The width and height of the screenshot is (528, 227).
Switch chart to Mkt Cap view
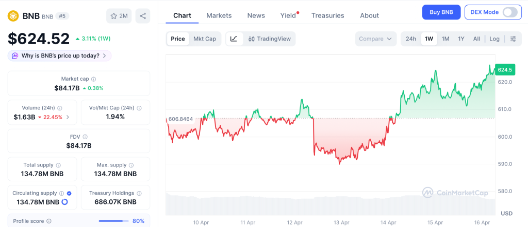click(x=205, y=39)
